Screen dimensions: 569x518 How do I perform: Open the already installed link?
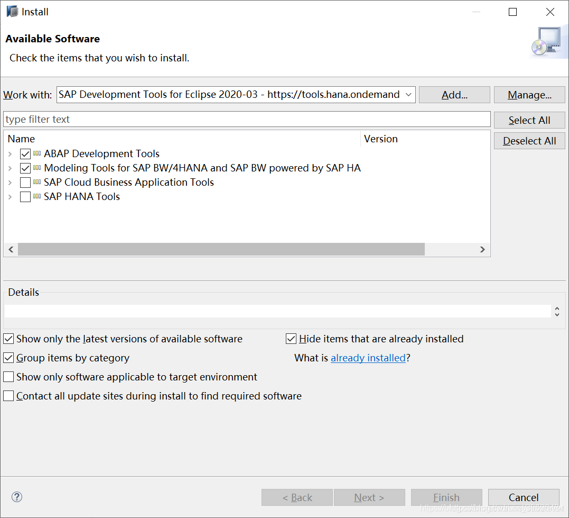368,358
